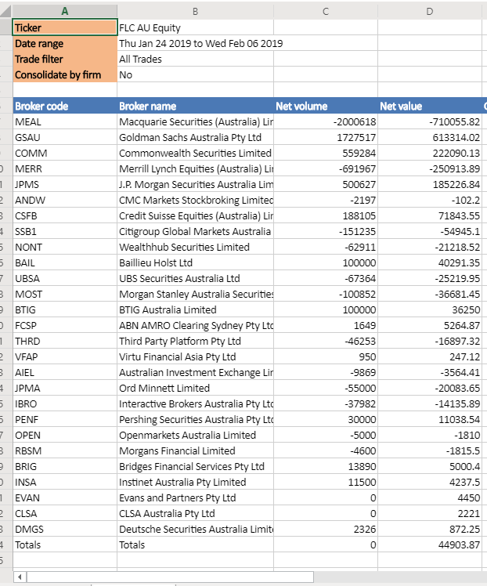Click net value -710055.82 cell

tap(430, 122)
